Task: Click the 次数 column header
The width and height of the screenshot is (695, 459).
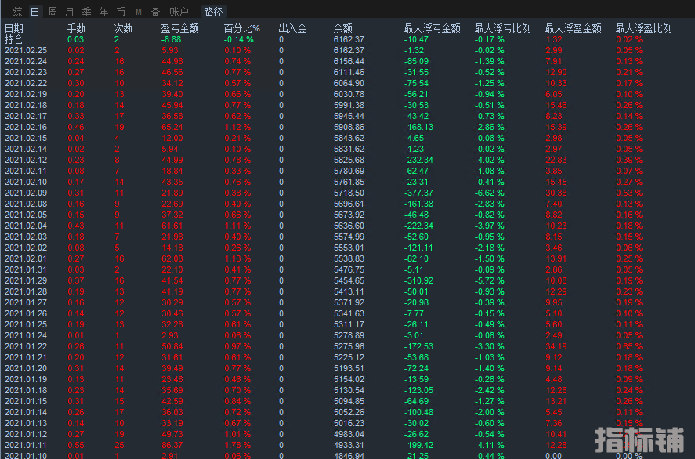Action: 123,28
